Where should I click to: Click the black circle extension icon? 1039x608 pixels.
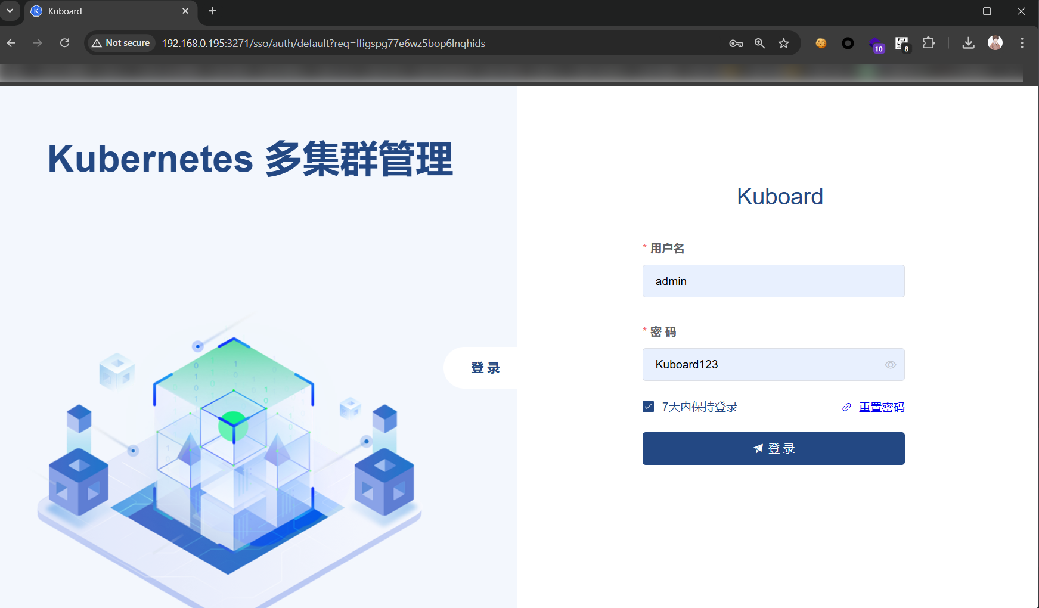tap(848, 43)
